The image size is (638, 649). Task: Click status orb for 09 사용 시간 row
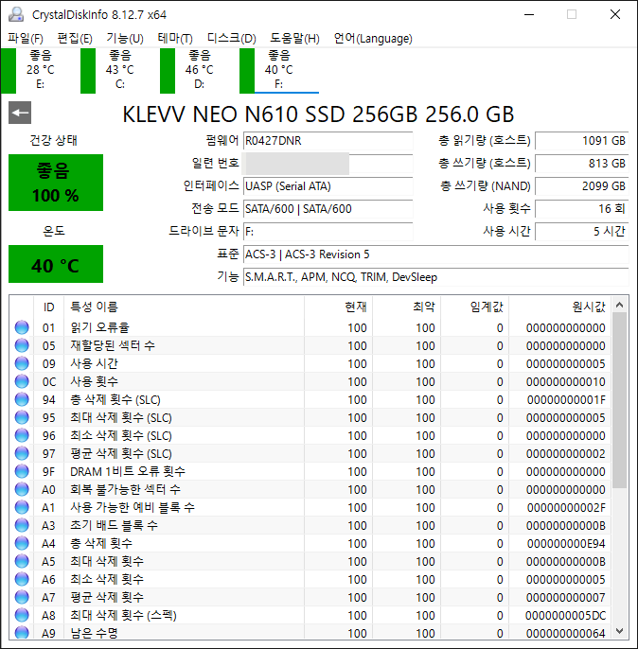point(22,363)
